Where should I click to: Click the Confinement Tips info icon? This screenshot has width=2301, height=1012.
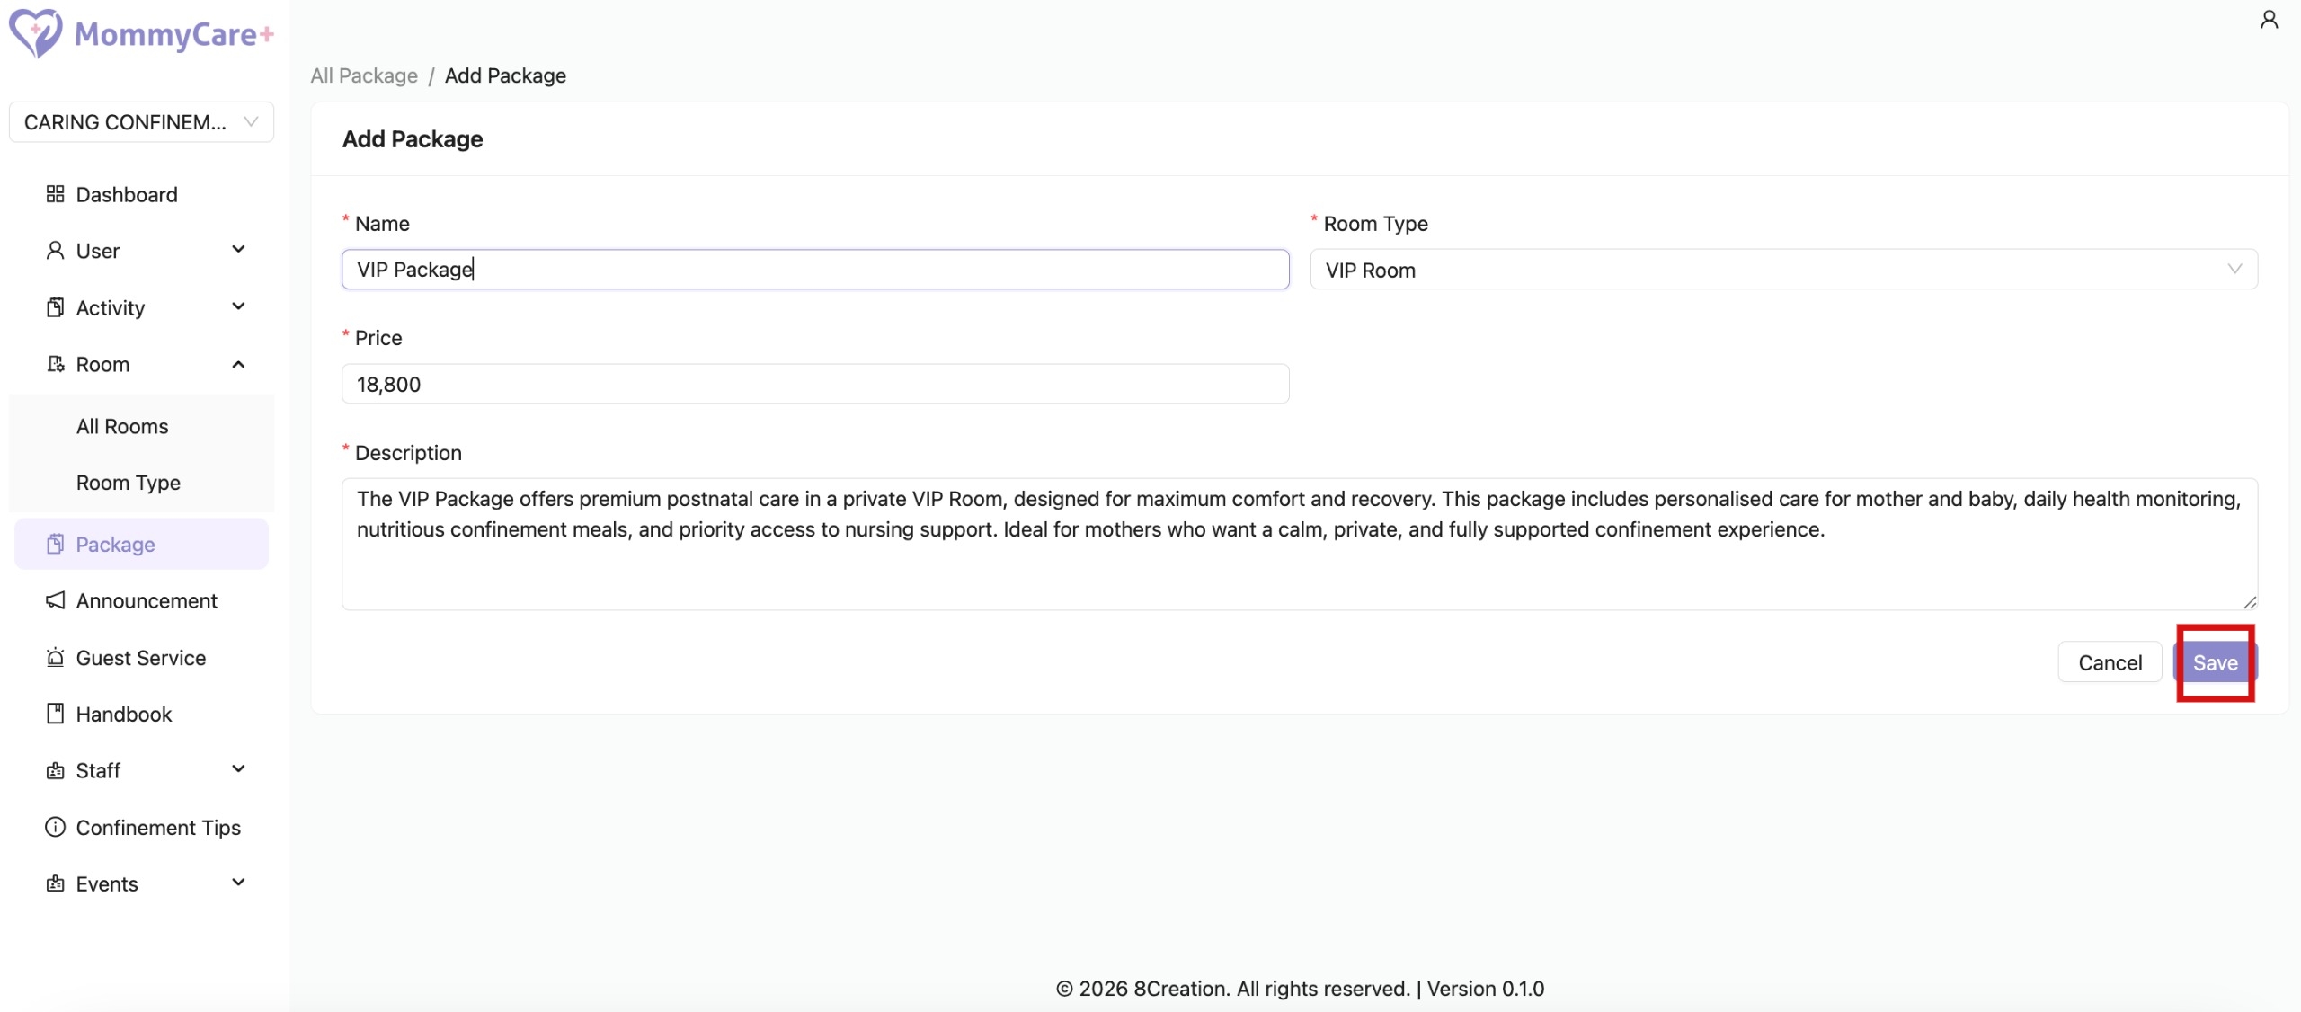click(55, 827)
